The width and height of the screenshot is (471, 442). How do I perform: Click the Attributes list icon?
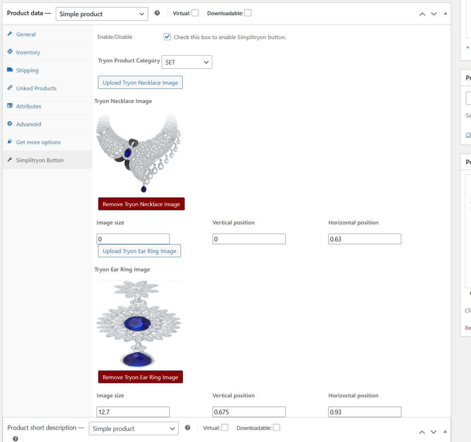[10, 106]
